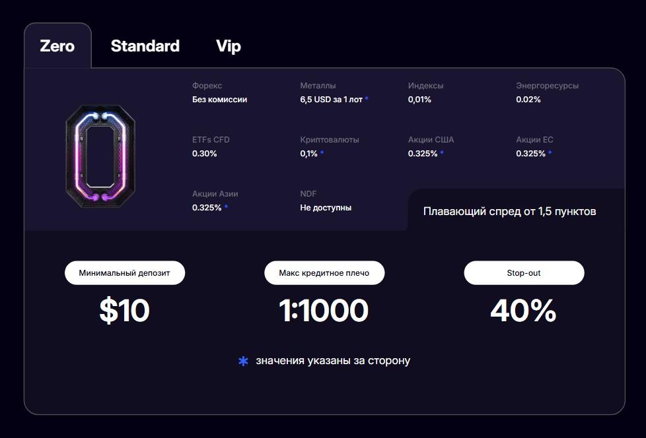Click the значения указаны за сторону note
Screen dimensions: 646x438
point(333,361)
